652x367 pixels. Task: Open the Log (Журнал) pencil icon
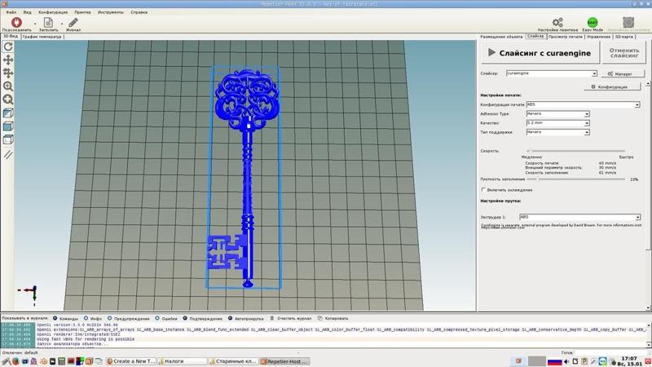73,23
